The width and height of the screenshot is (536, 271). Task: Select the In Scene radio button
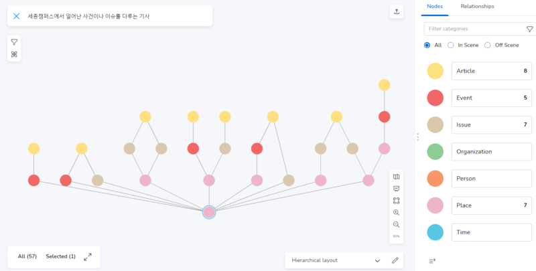451,45
